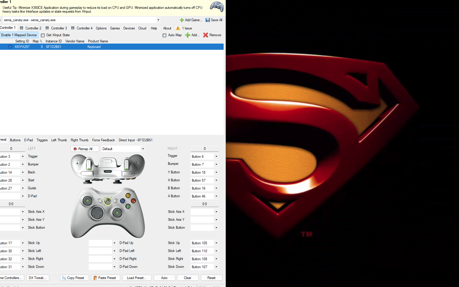
Task: Select the Triggers mapping tab
Action: (42, 140)
